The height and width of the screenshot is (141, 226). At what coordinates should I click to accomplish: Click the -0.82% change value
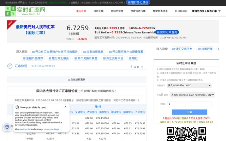click(82, 39)
